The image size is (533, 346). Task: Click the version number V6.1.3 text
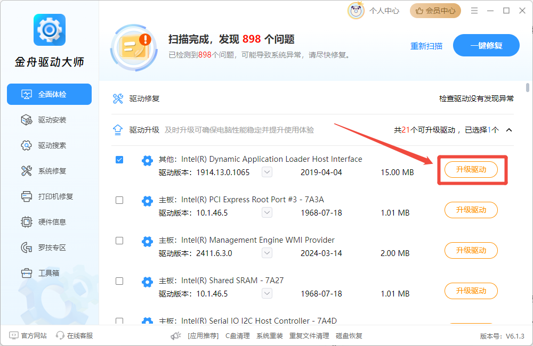pos(515,336)
